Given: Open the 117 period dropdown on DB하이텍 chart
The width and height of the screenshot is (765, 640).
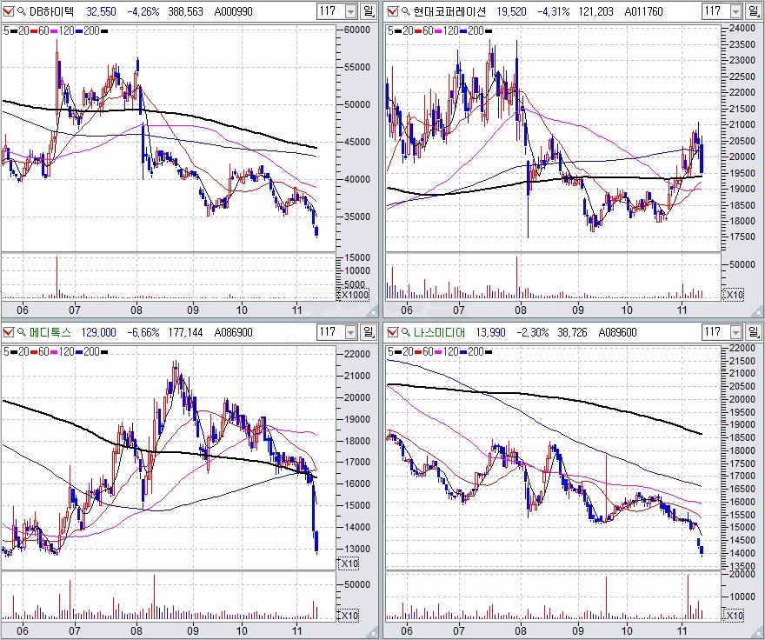Looking at the screenshot, I should tap(350, 12).
